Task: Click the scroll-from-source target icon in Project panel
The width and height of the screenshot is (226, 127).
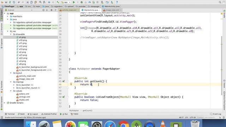Action: coord(43,10)
